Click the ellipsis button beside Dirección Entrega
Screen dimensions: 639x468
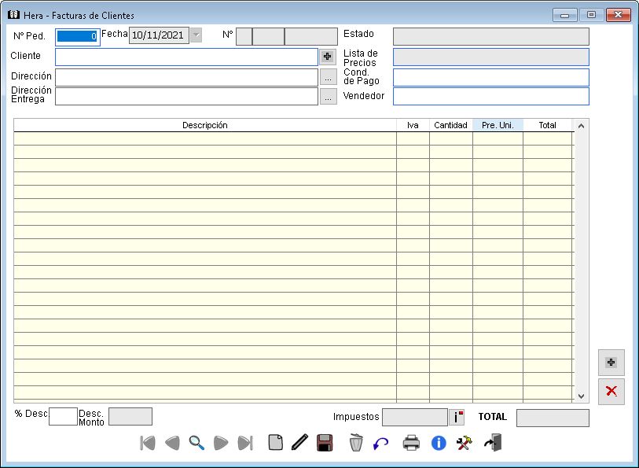(328, 96)
